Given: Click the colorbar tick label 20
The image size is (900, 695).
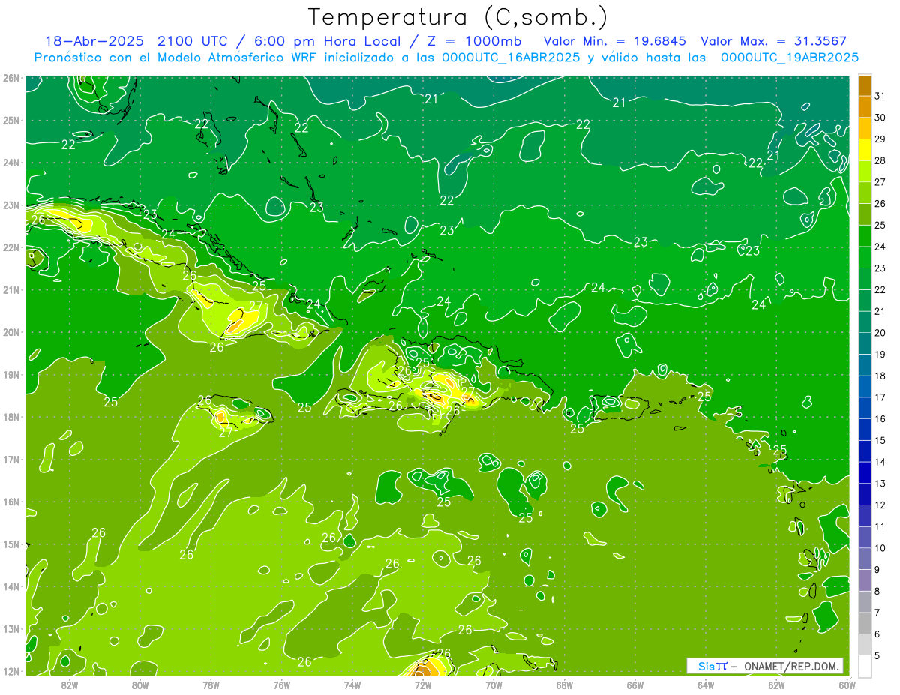Looking at the screenshot, I should coord(880,333).
